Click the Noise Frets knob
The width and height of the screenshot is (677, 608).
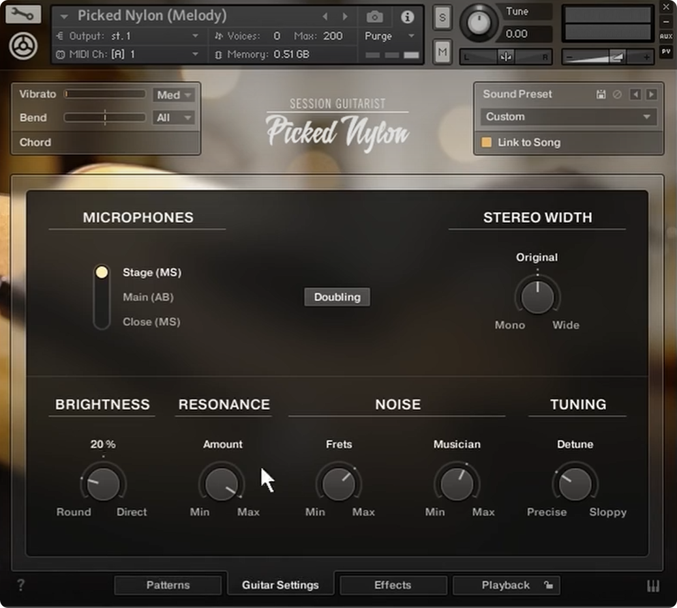coord(339,484)
